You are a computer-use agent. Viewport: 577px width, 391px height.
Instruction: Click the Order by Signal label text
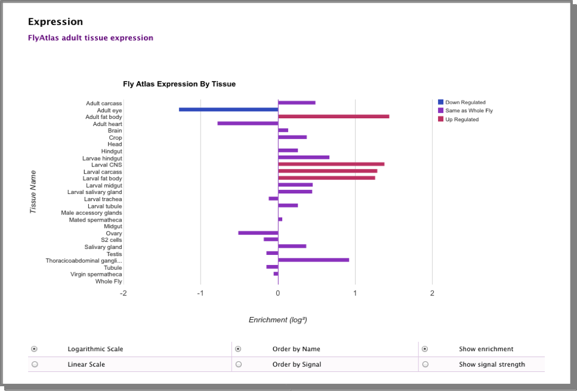pyautogui.click(x=297, y=365)
